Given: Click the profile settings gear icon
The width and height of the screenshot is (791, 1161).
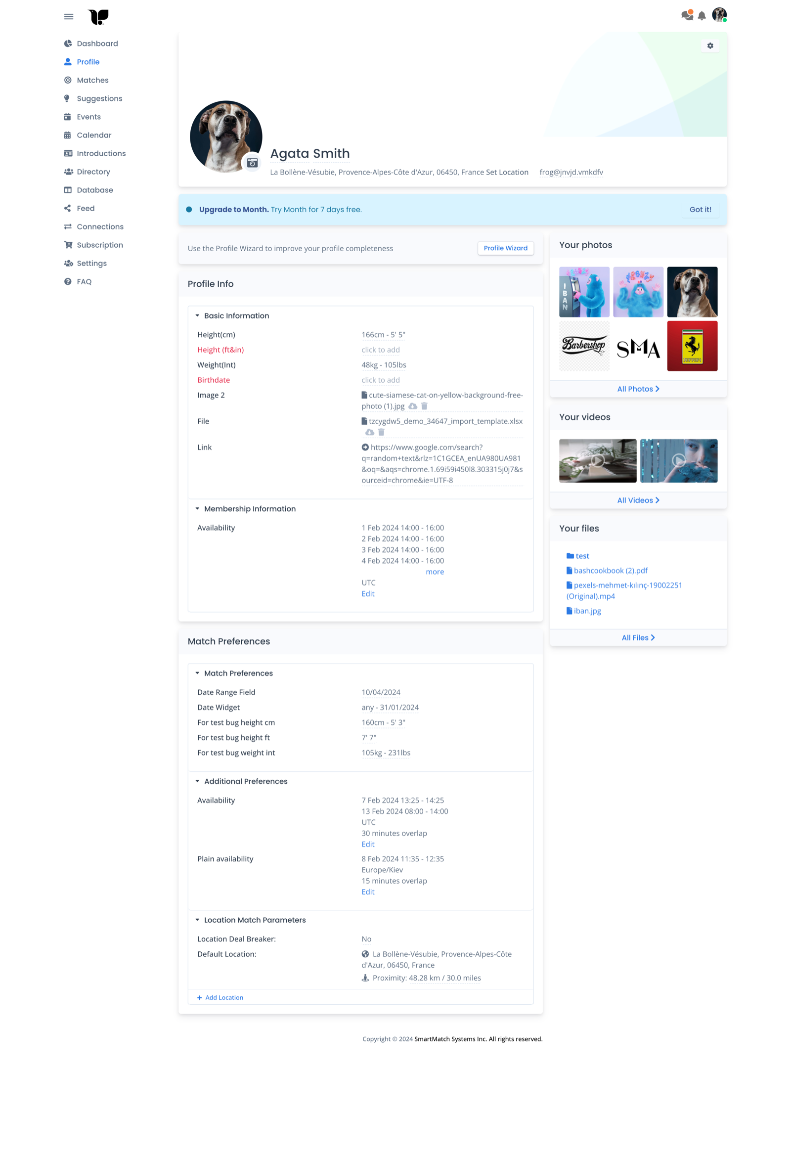Looking at the screenshot, I should click(710, 46).
